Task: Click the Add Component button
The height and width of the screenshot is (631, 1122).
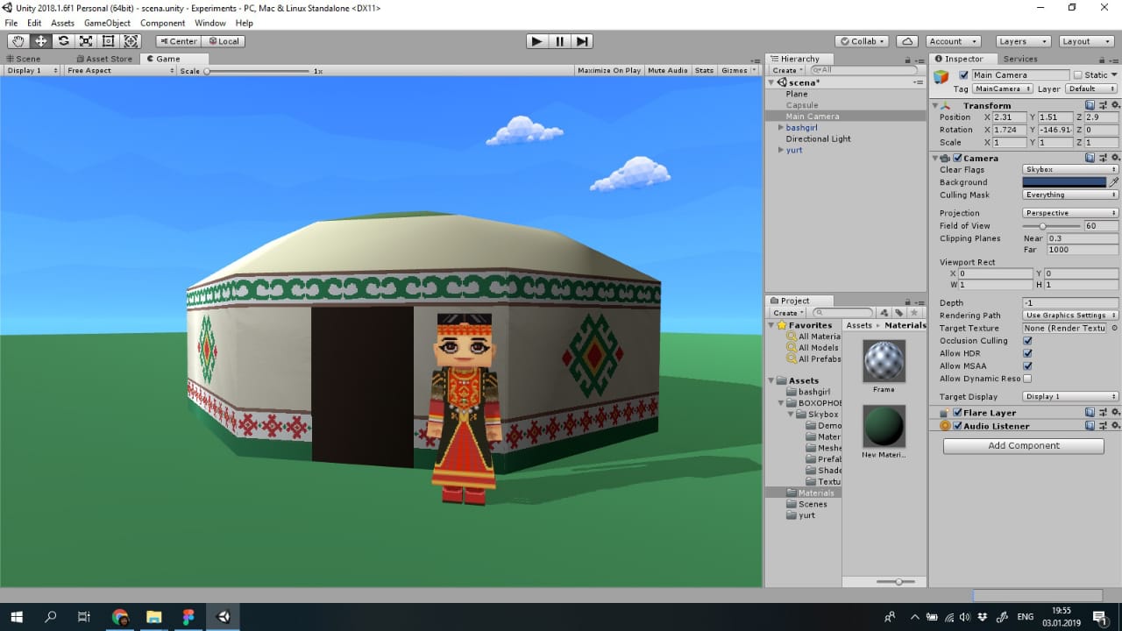Action: point(1023,445)
